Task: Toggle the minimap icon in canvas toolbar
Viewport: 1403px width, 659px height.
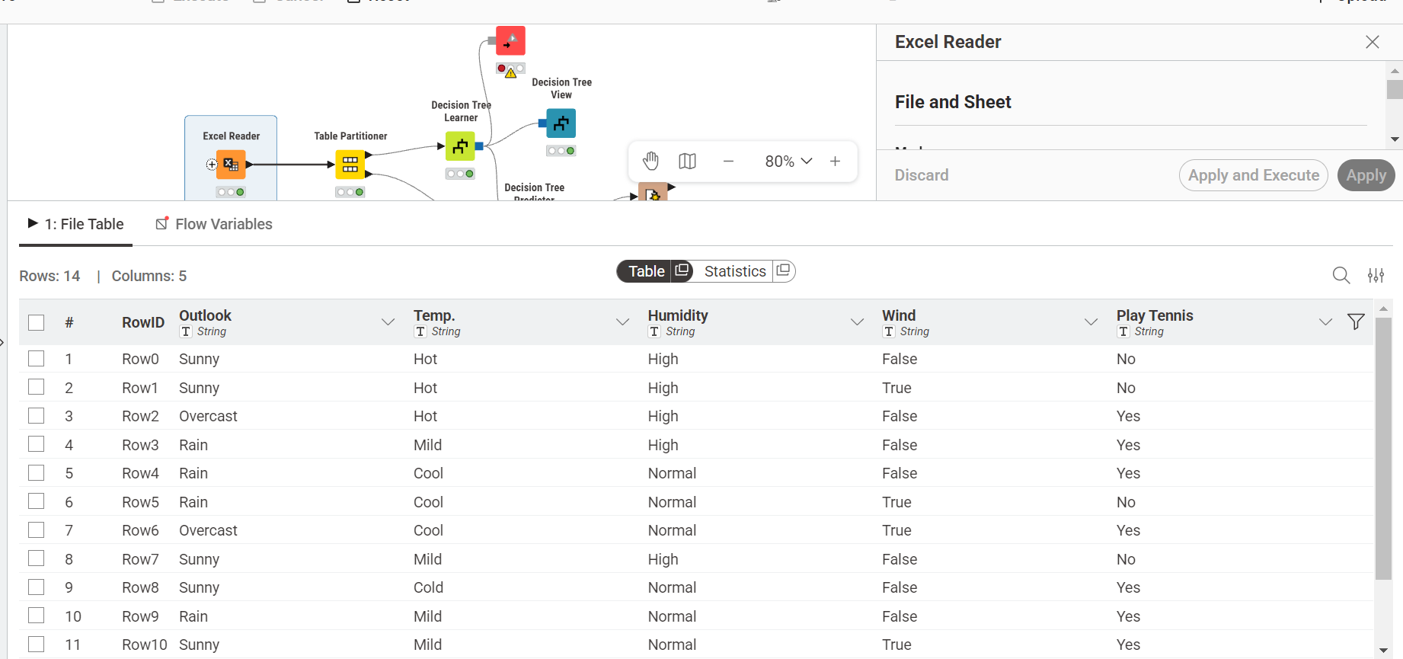Action: (x=688, y=162)
